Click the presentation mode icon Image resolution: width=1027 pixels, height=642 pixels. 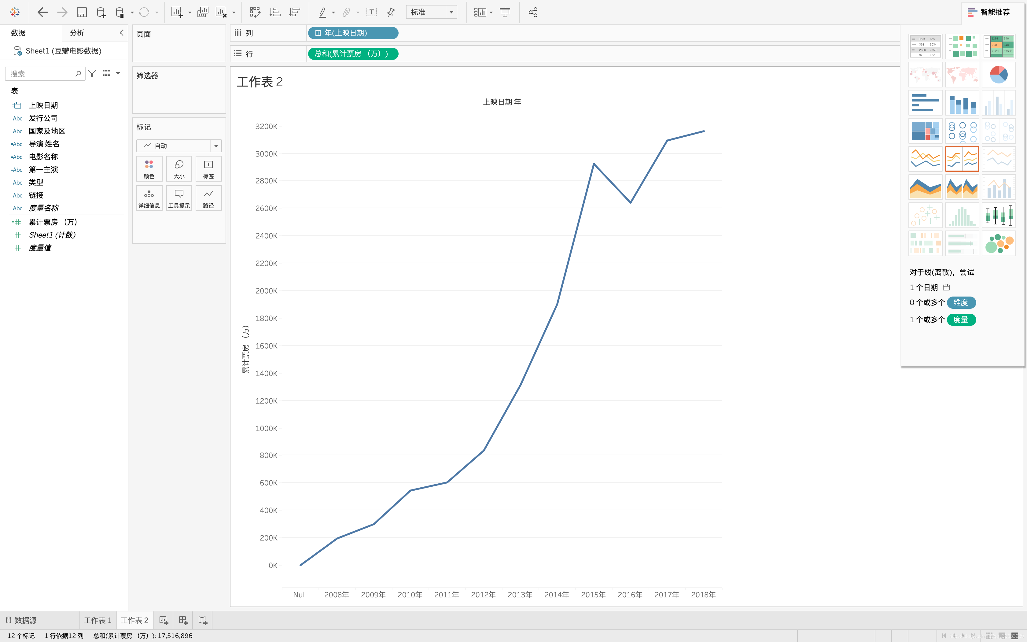(x=505, y=12)
